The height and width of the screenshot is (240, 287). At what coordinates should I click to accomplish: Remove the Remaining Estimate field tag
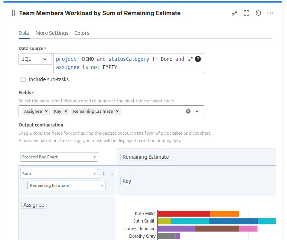[117, 111]
